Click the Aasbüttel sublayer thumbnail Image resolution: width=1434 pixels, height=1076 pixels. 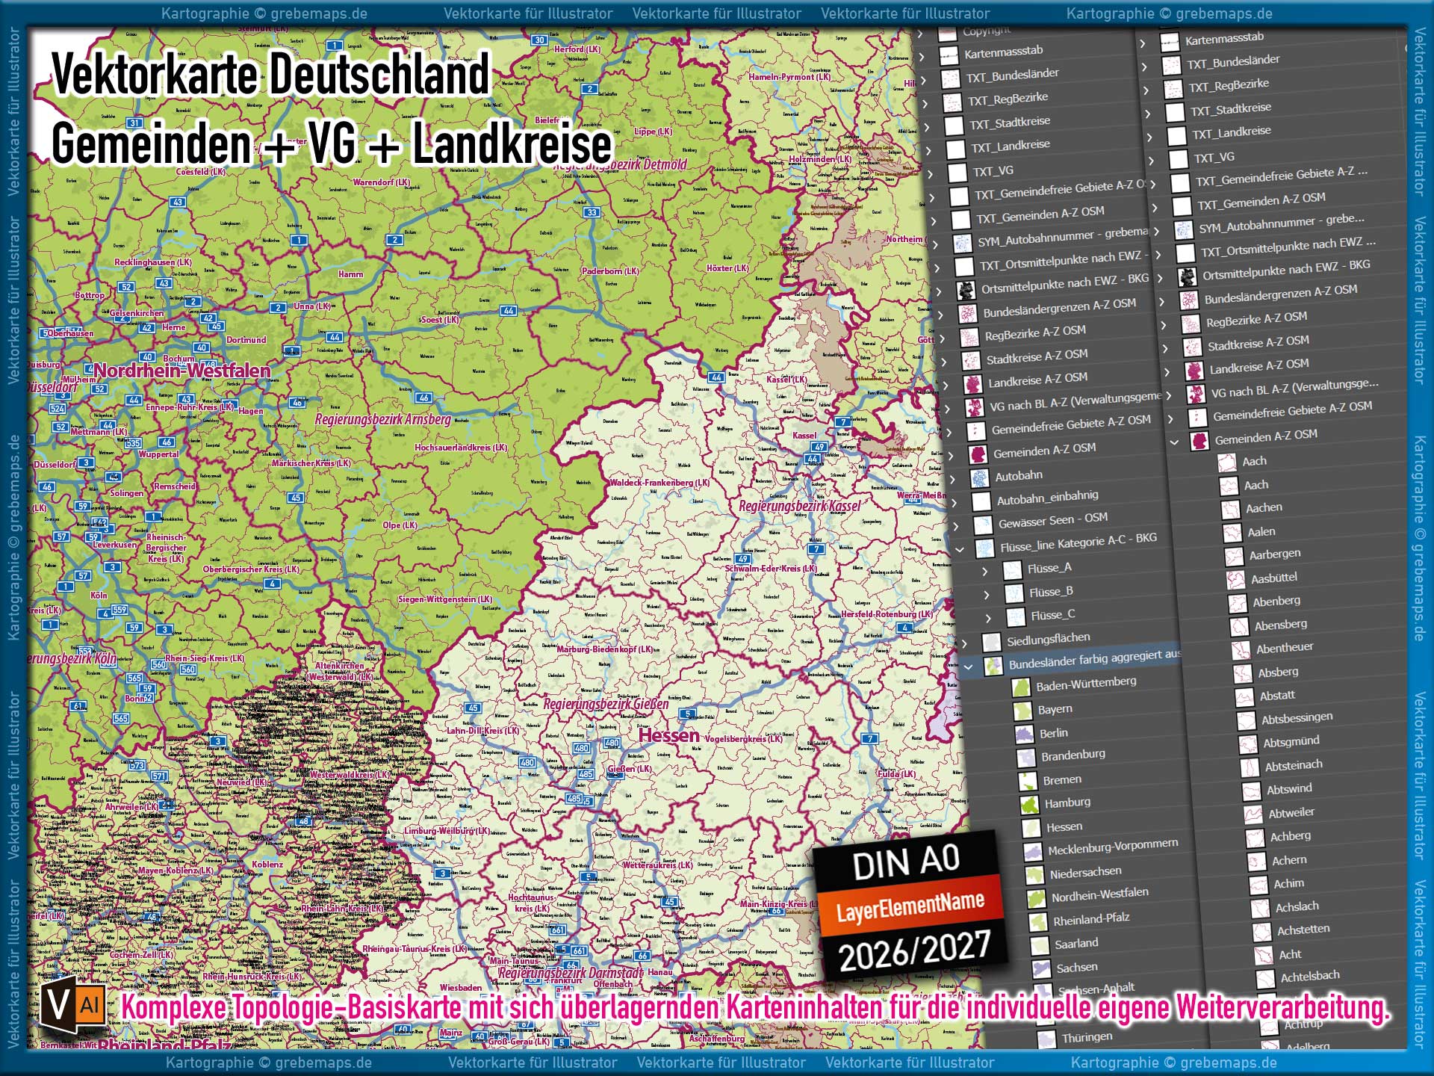pos(1235,580)
